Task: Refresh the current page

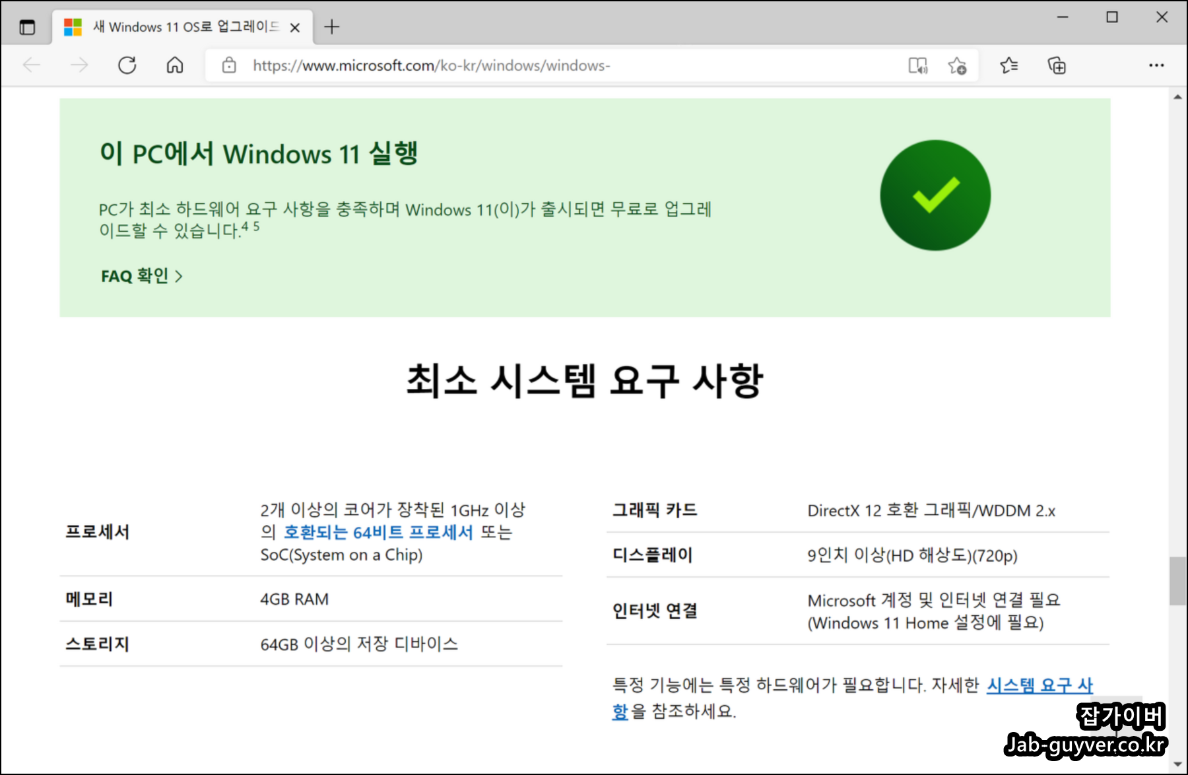Action: tap(127, 65)
